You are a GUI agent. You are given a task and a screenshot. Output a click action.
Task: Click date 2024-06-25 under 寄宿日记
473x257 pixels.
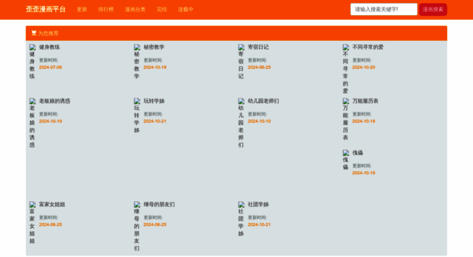(259, 67)
